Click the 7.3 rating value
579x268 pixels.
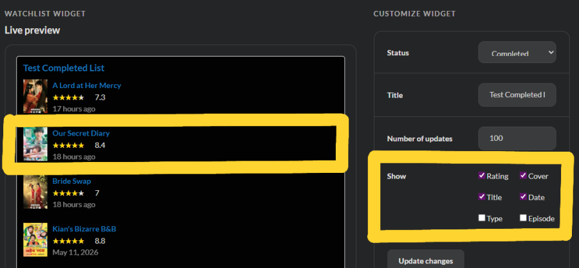(100, 97)
